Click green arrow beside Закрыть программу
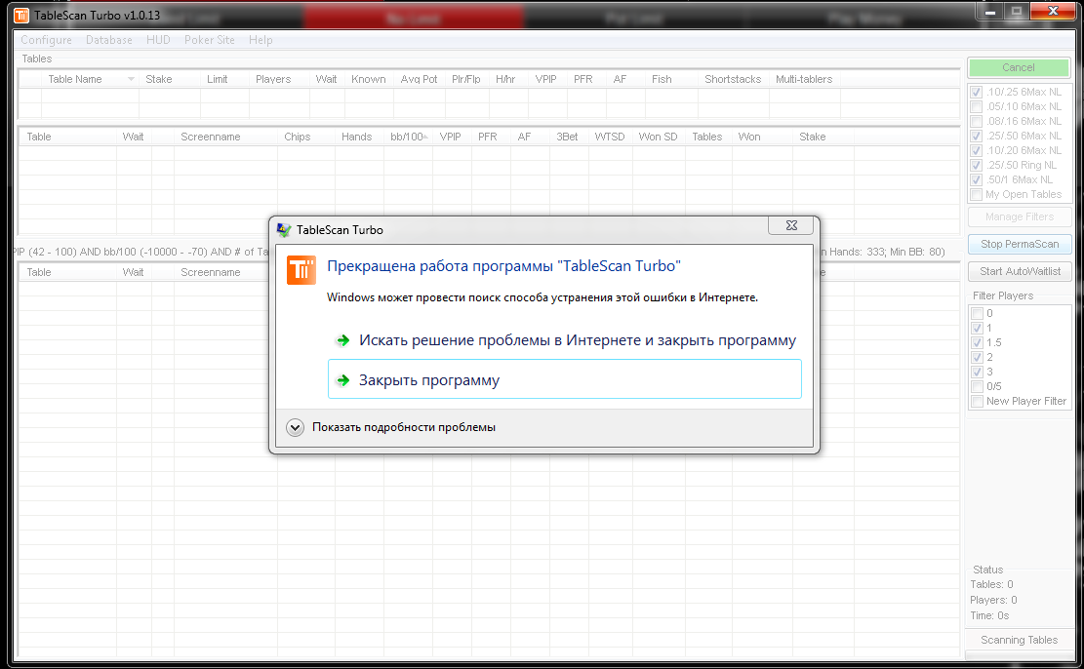This screenshot has width=1084, height=669. 342,380
